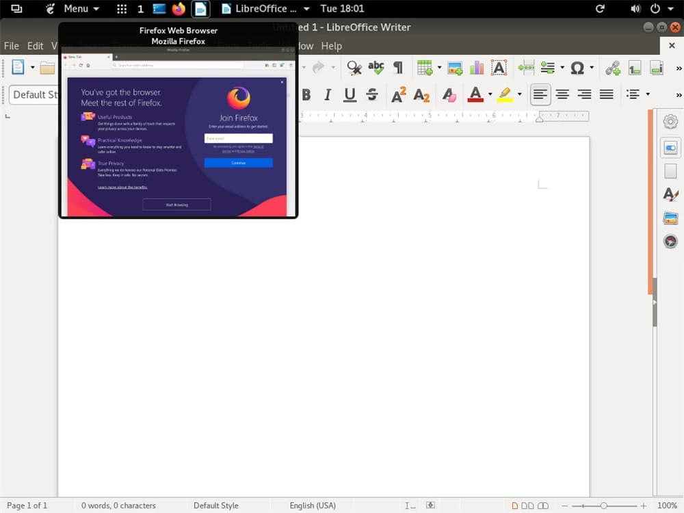Open the bullet list style dropdown arrow
Viewport: 684px width, 513px height.
(x=648, y=94)
